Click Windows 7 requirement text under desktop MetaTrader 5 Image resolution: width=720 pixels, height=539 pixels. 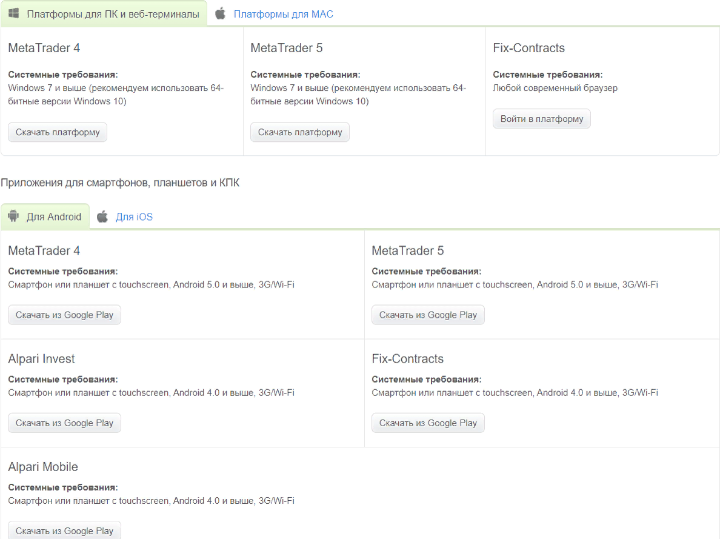click(x=358, y=95)
